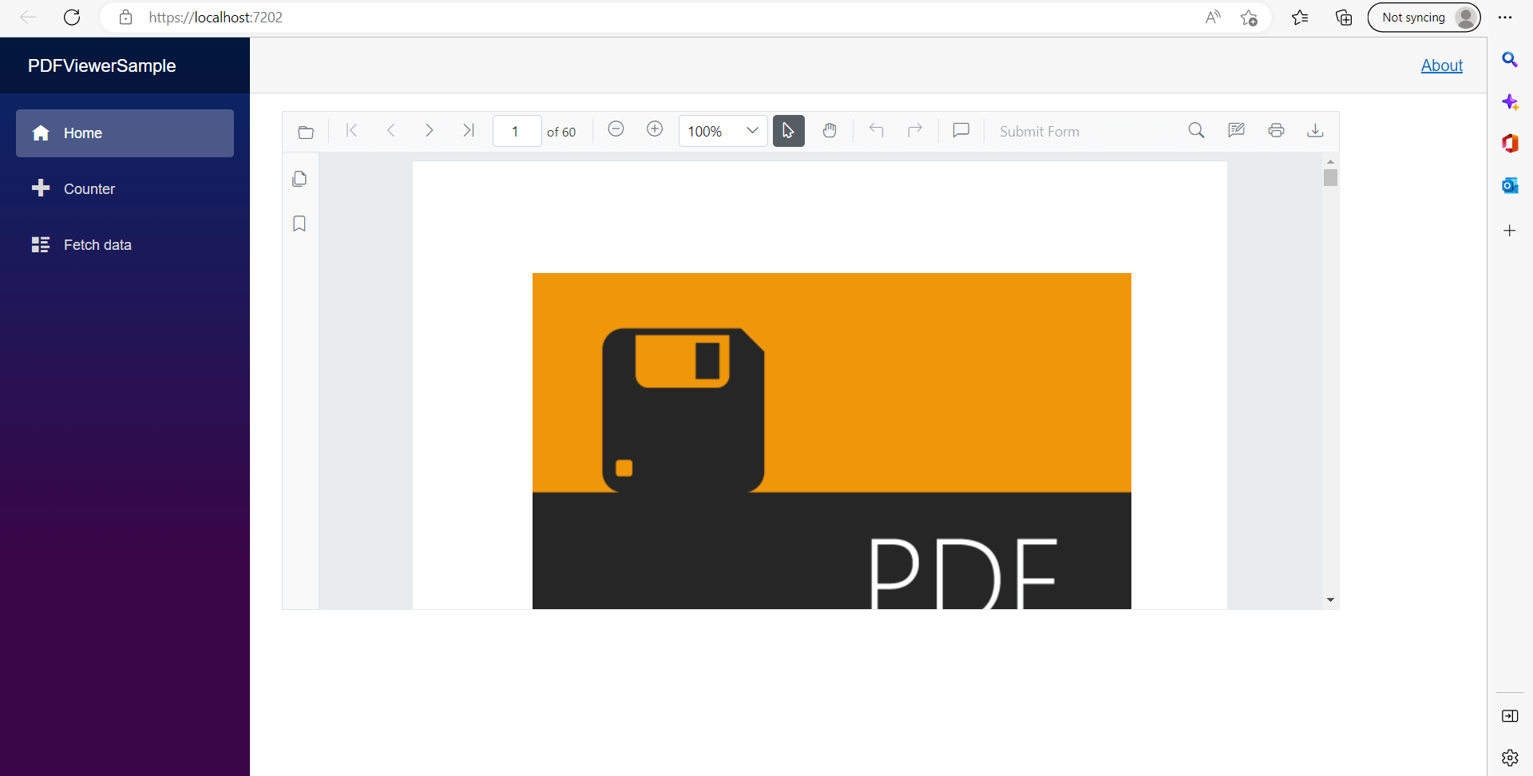Enable the pan hand tool
The image size is (1533, 776).
pyautogui.click(x=830, y=130)
